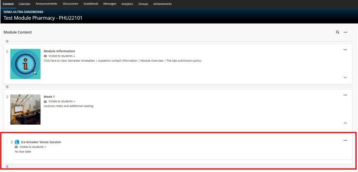This screenshot has height=172, width=358.
Task: Open Ice-breaker Vevox Session options ellipsis
Action: pos(345,140)
